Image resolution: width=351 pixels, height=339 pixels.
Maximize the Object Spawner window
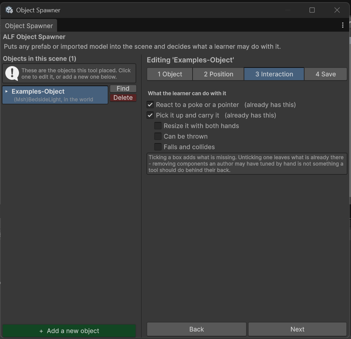click(312, 10)
